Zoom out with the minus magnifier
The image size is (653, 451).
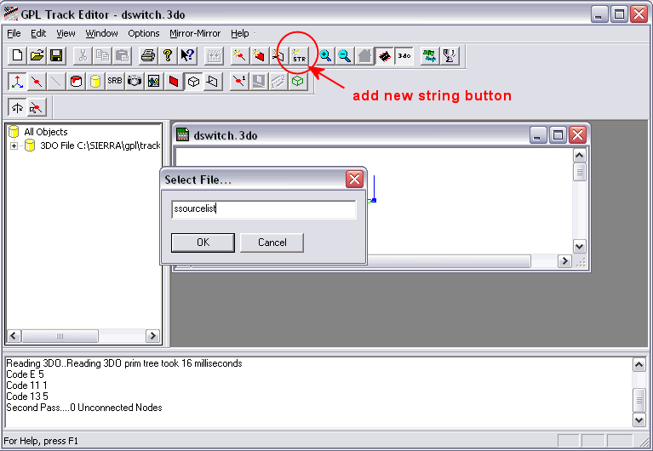pyautogui.click(x=344, y=56)
